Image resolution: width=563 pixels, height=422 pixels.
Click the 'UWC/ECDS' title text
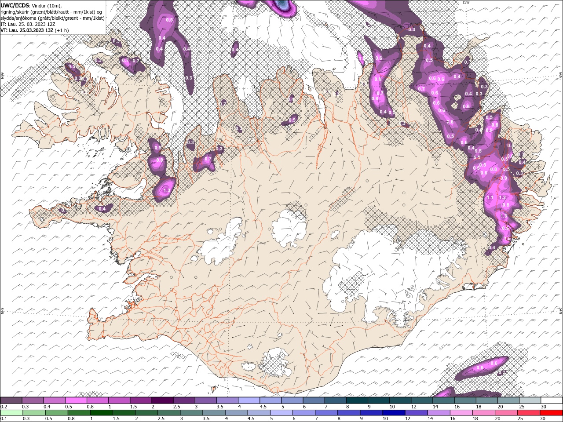tap(15, 5)
